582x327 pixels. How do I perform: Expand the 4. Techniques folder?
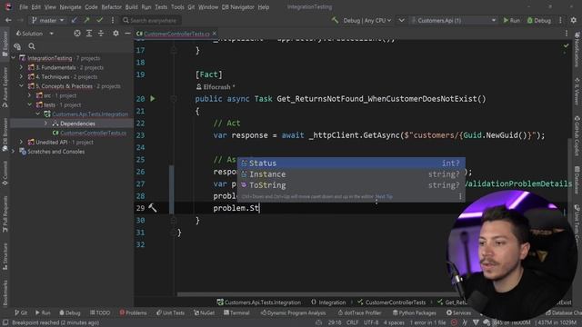pos(21,76)
